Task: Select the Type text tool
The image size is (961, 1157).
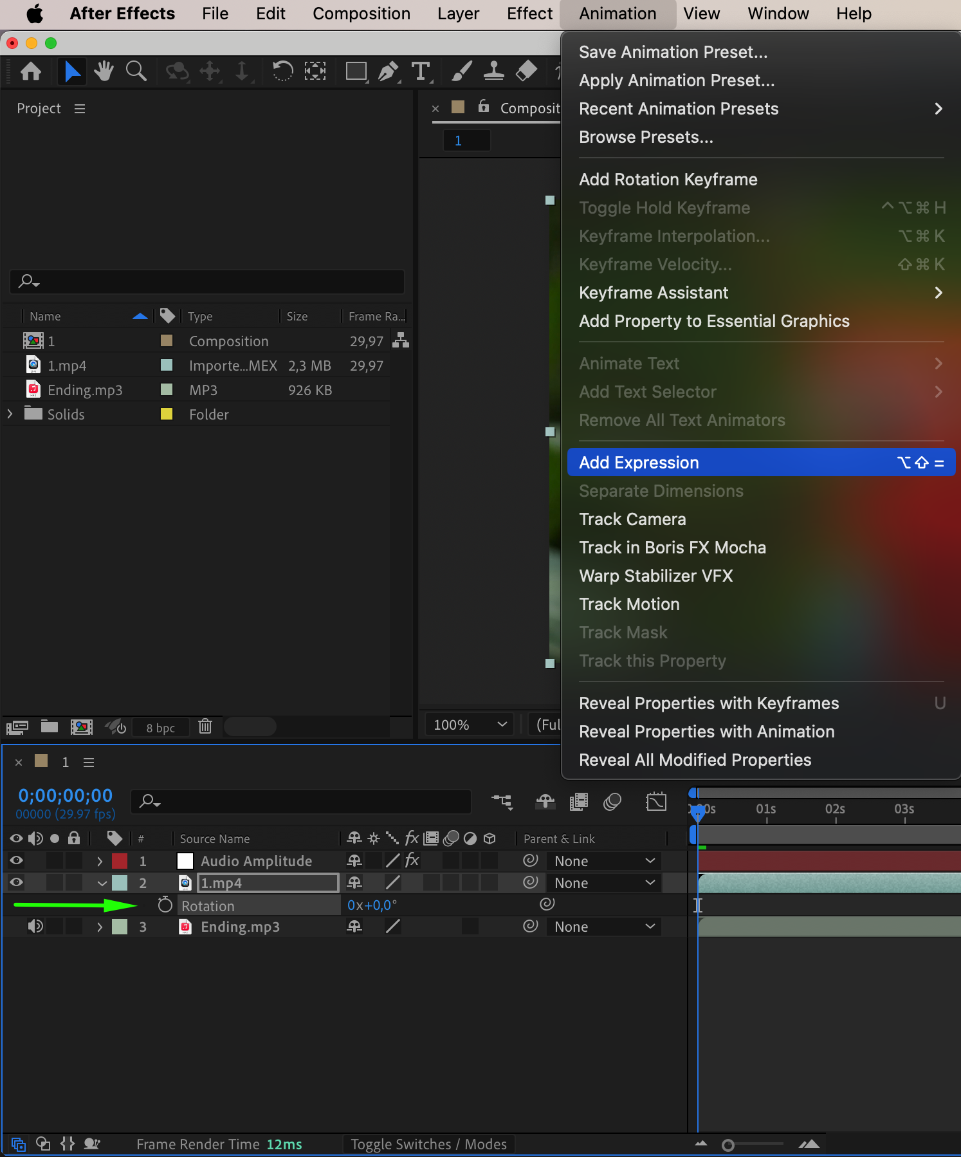Action: click(x=421, y=71)
